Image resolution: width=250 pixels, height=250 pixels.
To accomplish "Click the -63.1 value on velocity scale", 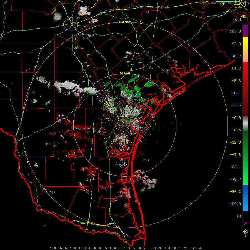I will [x=235, y=167].
